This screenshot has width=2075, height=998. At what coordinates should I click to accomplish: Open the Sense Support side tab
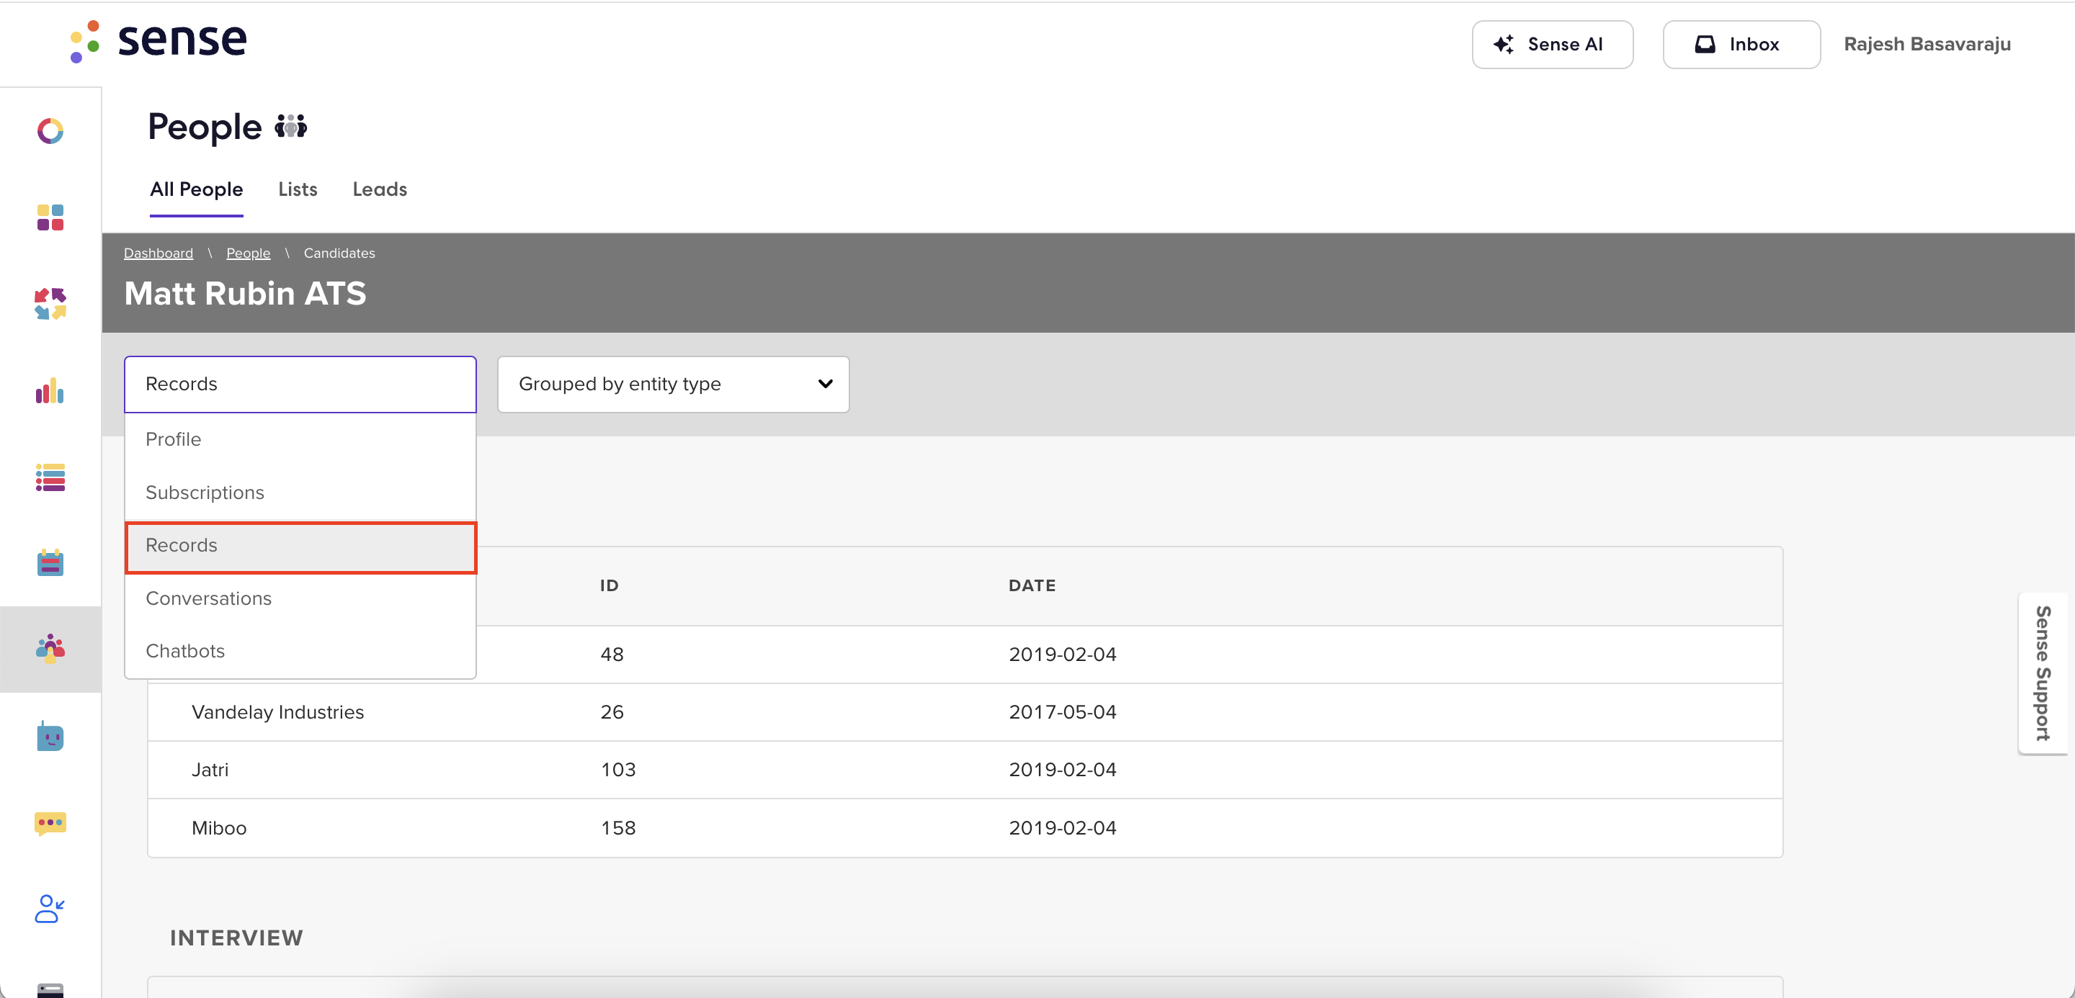(2043, 674)
